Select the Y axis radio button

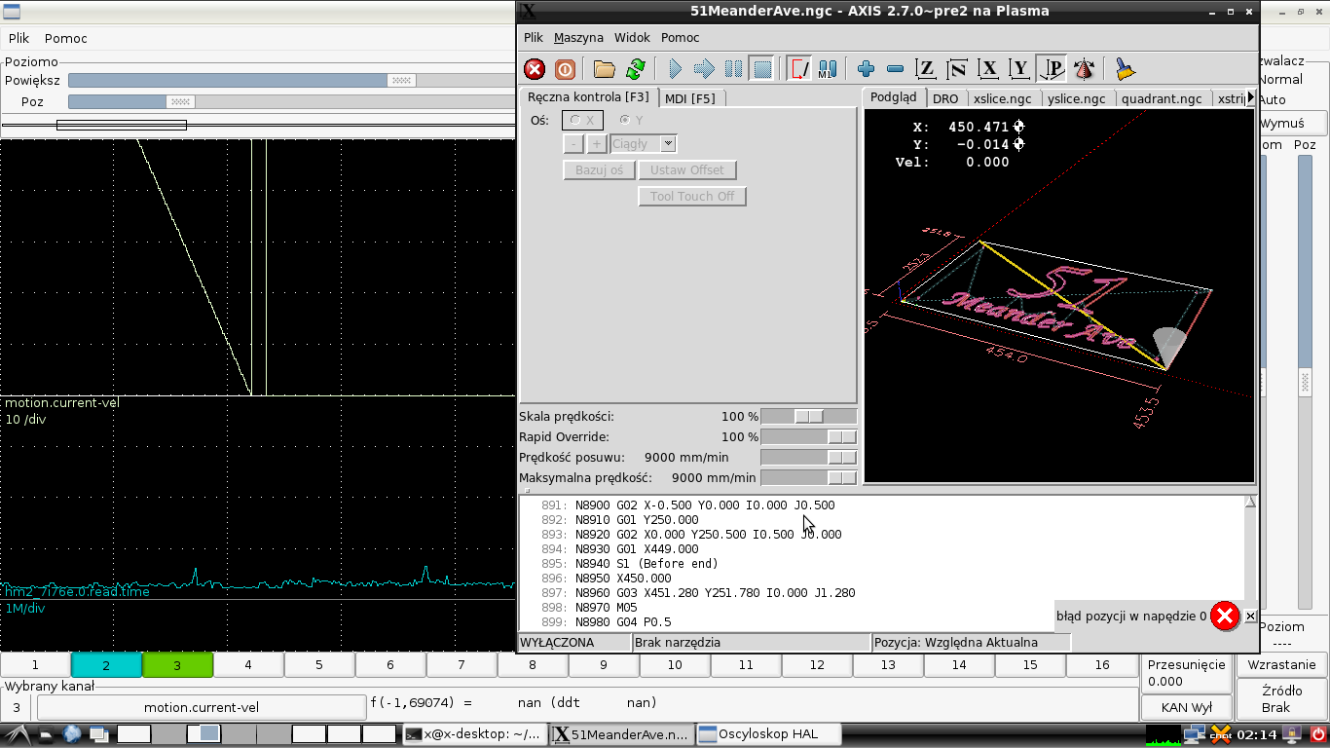tap(624, 120)
